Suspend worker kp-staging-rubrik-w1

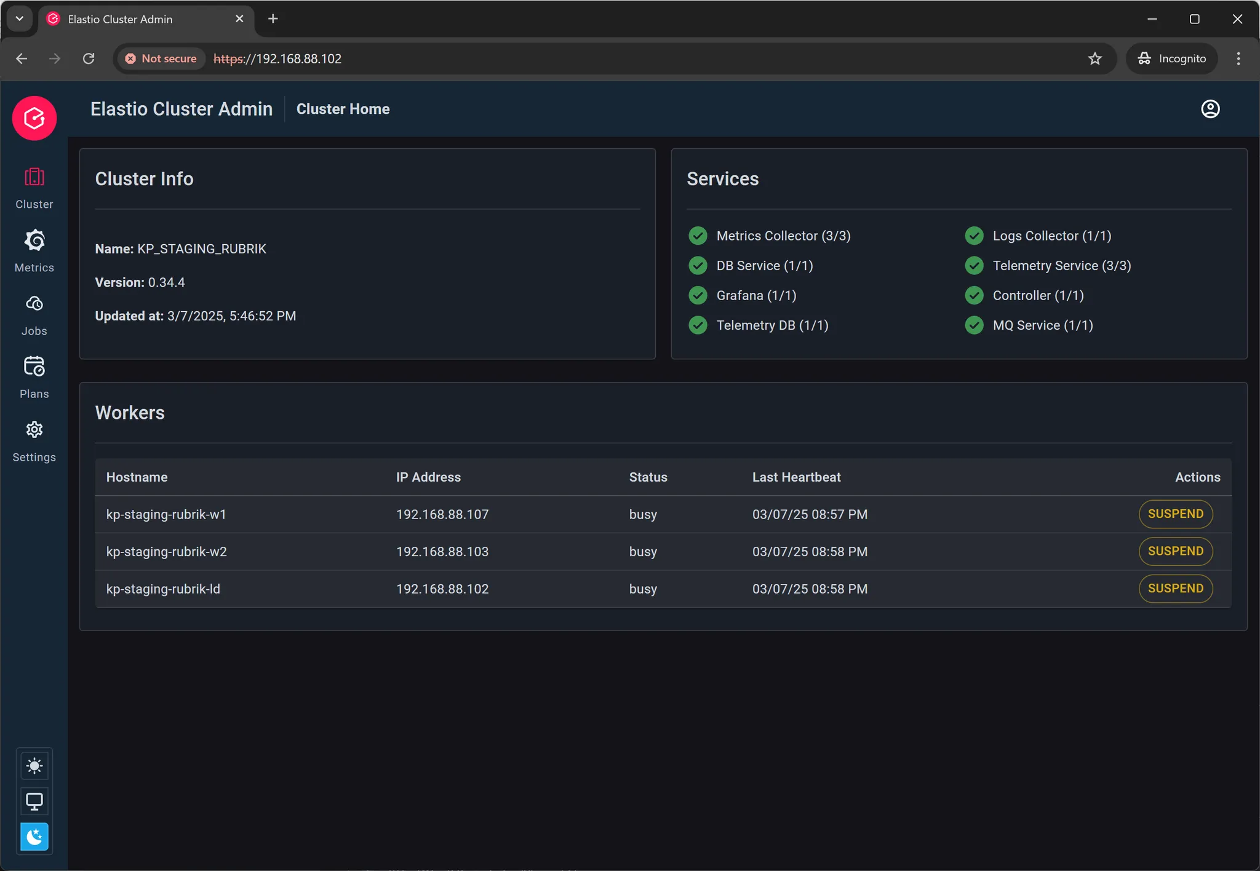[1175, 514]
